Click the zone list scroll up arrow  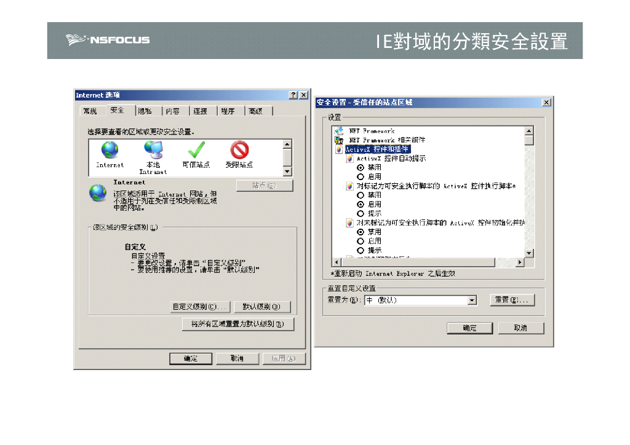(287, 144)
